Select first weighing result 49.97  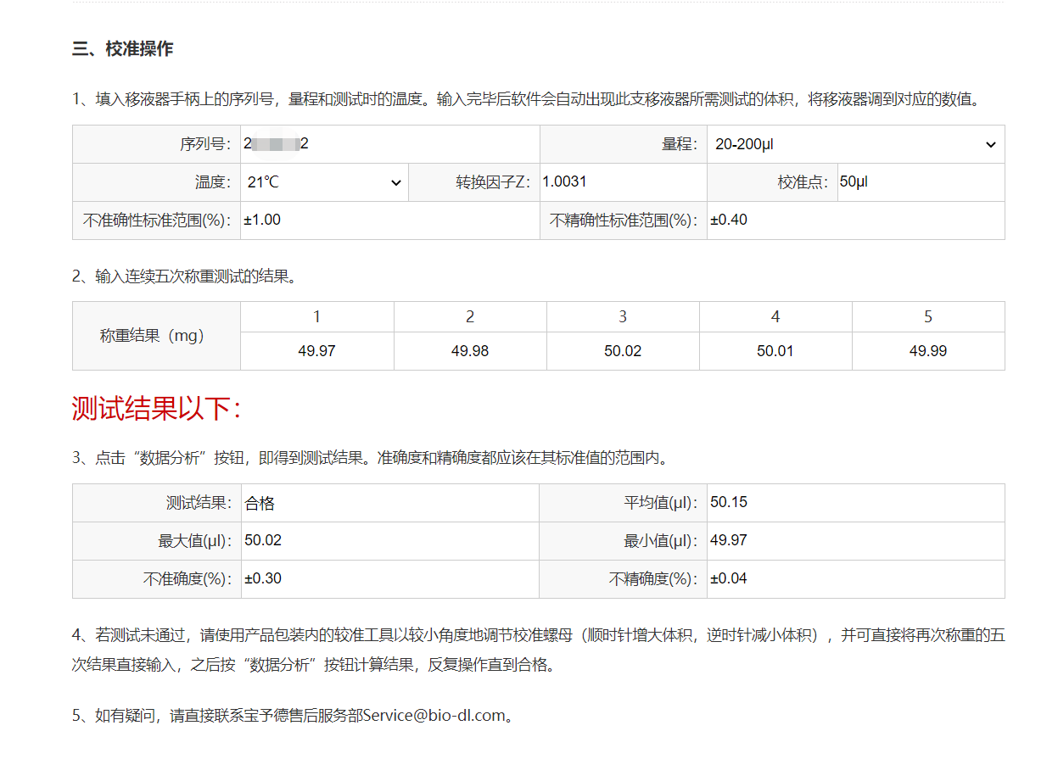coord(316,351)
